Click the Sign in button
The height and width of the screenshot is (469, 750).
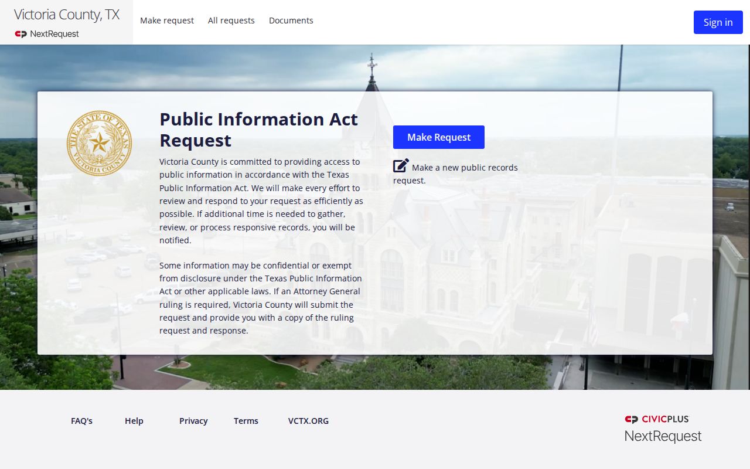718,22
